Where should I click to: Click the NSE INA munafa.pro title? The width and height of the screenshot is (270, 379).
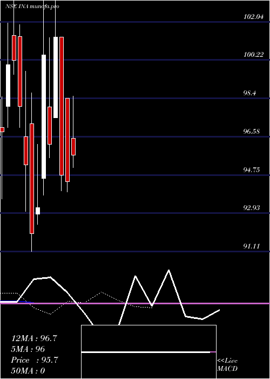coord(32,6)
